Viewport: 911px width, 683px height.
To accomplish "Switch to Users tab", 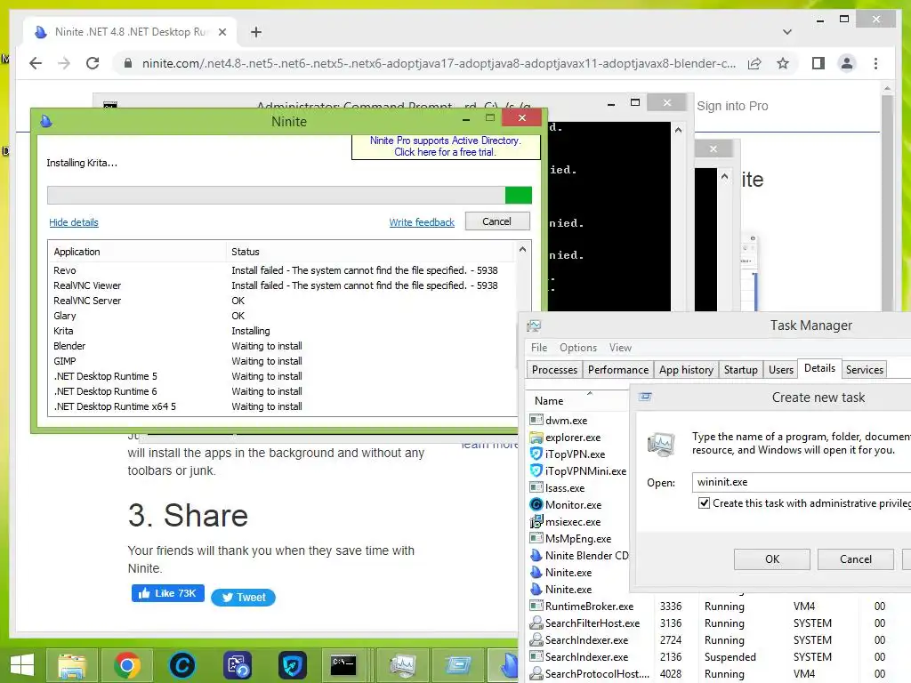I will tap(781, 369).
